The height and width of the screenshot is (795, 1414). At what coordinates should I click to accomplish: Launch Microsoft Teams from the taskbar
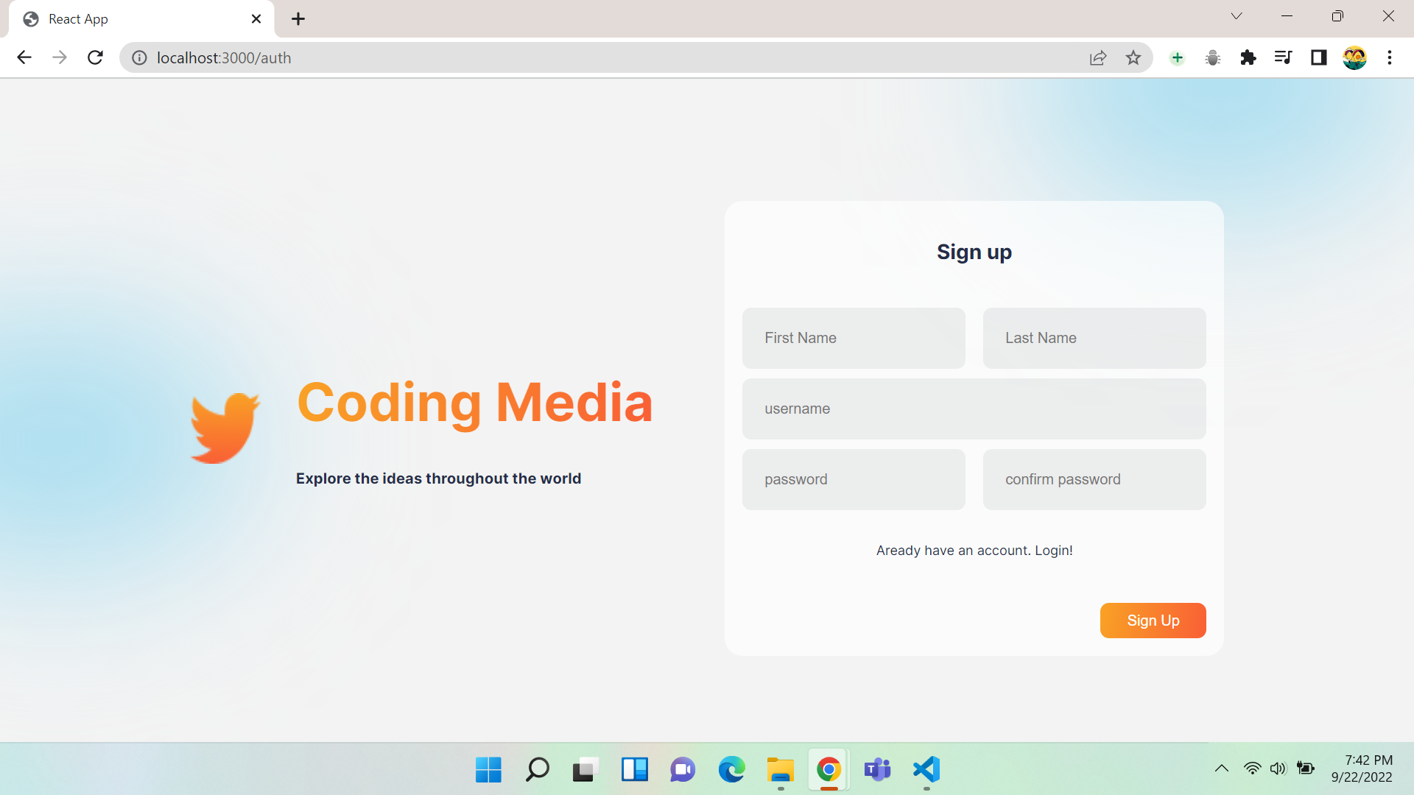click(876, 770)
